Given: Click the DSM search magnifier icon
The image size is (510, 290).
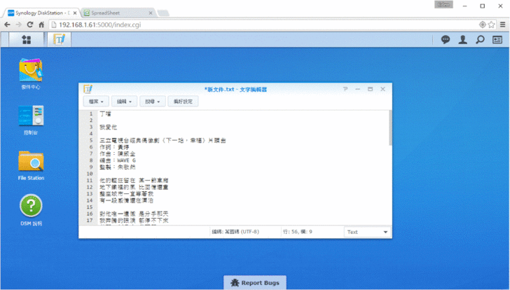Looking at the screenshot, I should click(480, 40).
